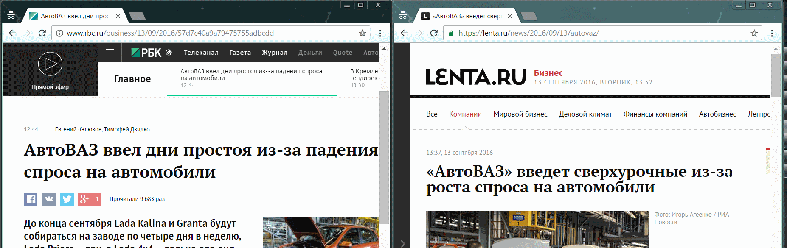Open the Бизнес rubric link on Lenta

coord(548,73)
